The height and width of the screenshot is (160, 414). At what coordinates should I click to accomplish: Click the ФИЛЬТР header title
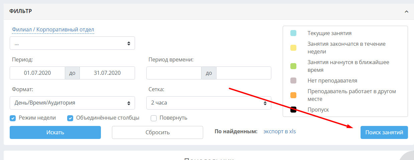[21, 11]
